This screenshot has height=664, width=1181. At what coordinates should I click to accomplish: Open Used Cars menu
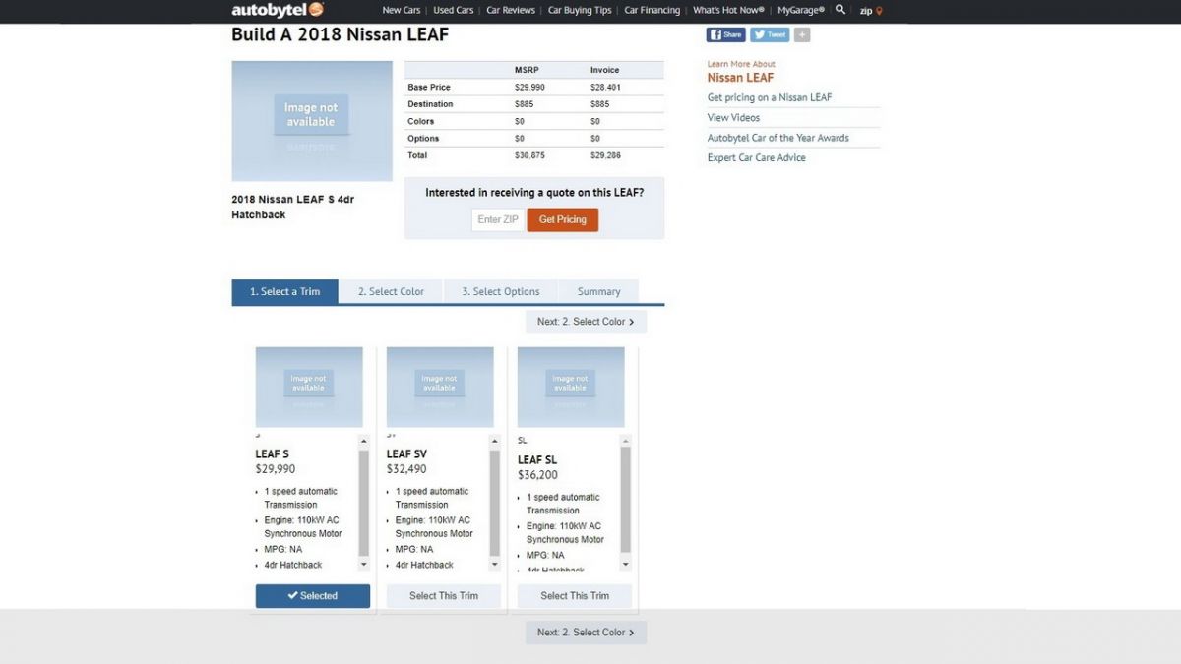click(454, 10)
